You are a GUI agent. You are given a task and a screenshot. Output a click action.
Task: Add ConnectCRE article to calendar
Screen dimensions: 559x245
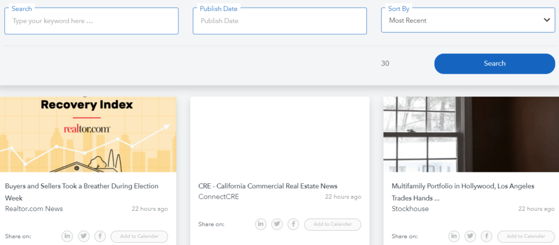[x=332, y=224]
